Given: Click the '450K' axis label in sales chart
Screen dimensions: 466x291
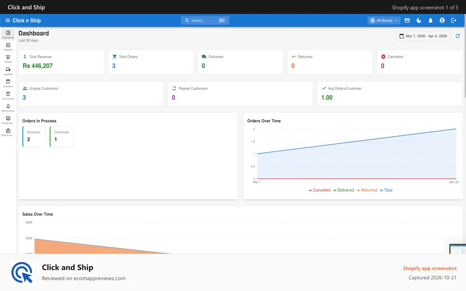Looking at the screenshot, I should (x=29, y=239).
